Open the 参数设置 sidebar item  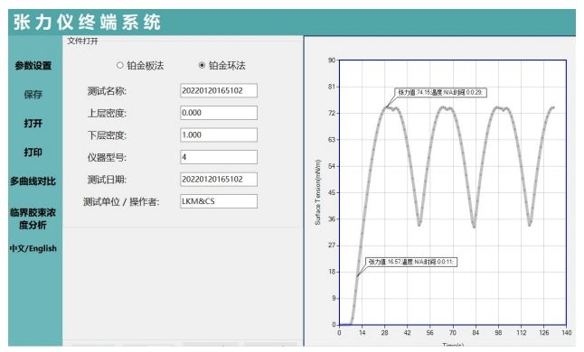(33, 66)
